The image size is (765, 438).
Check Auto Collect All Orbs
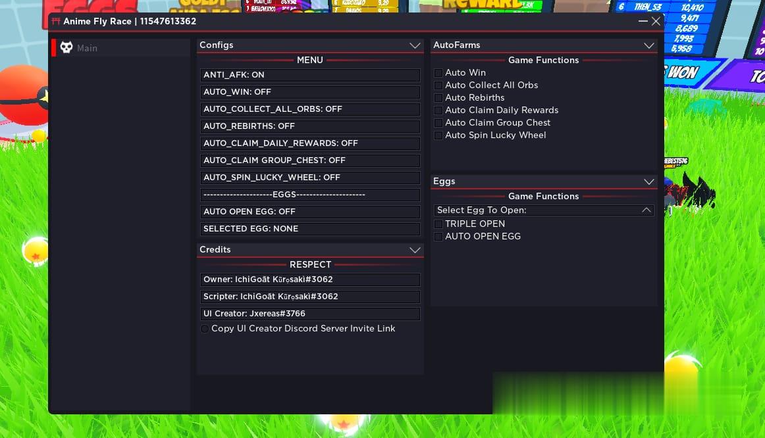click(438, 85)
